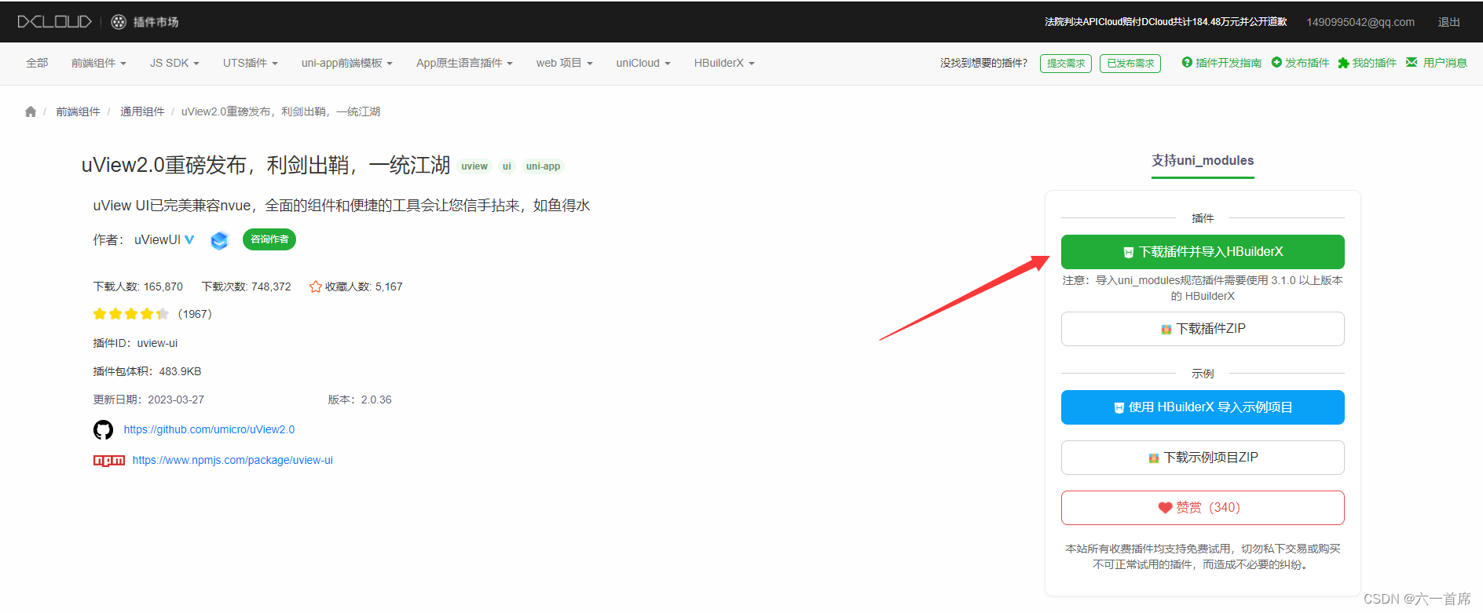This screenshot has height=613, width=1483.
Task: Click the ui tag
Action: click(507, 166)
